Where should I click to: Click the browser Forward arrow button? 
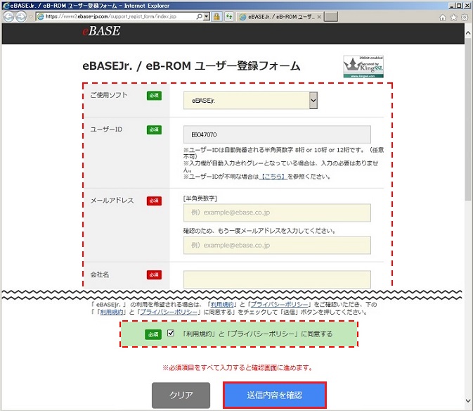coord(21,17)
